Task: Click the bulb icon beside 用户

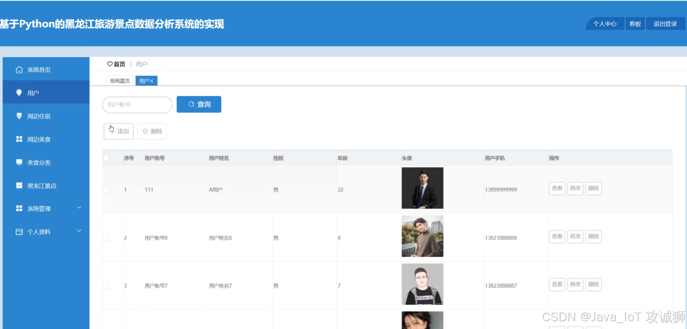Action: tap(19, 93)
